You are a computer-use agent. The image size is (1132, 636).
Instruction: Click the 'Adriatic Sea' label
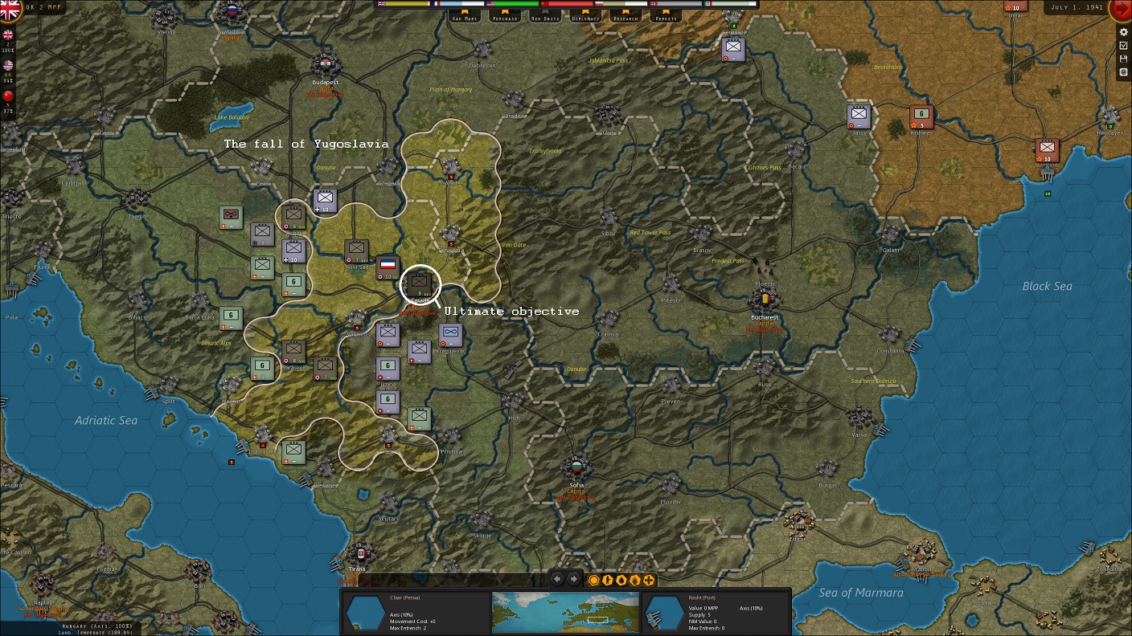(x=106, y=420)
